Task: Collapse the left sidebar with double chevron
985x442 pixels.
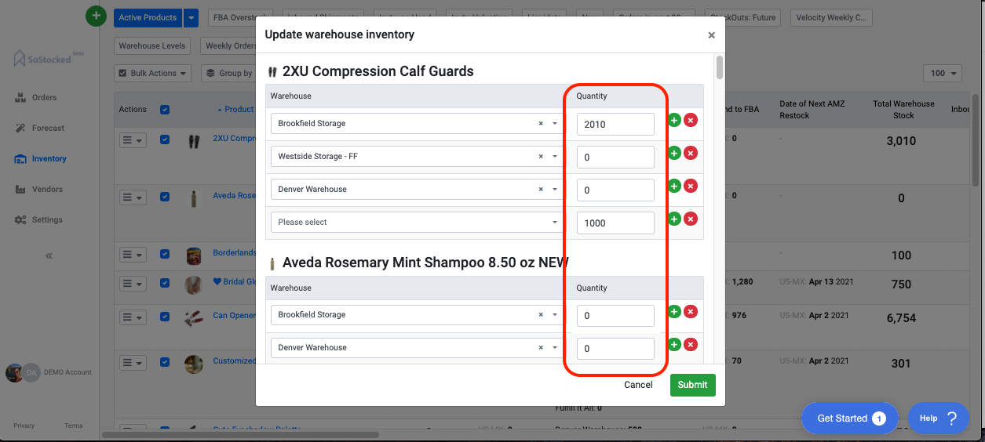Action: point(49,255)
